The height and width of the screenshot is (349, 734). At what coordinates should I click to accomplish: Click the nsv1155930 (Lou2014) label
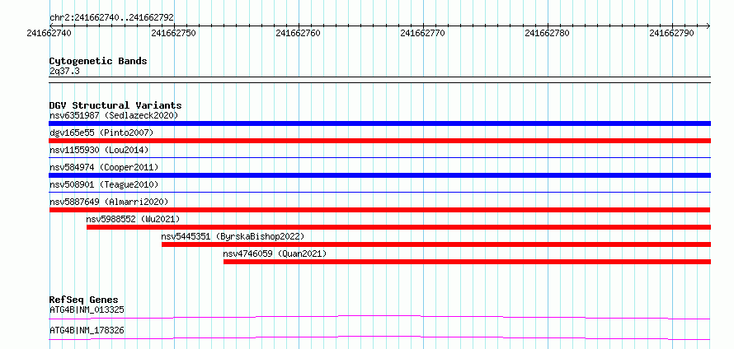(x=99, y=150)
